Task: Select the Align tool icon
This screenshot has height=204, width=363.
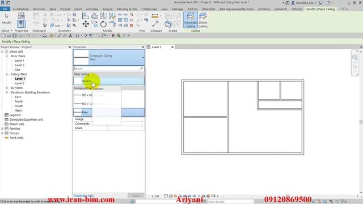Action: [86, 16]
